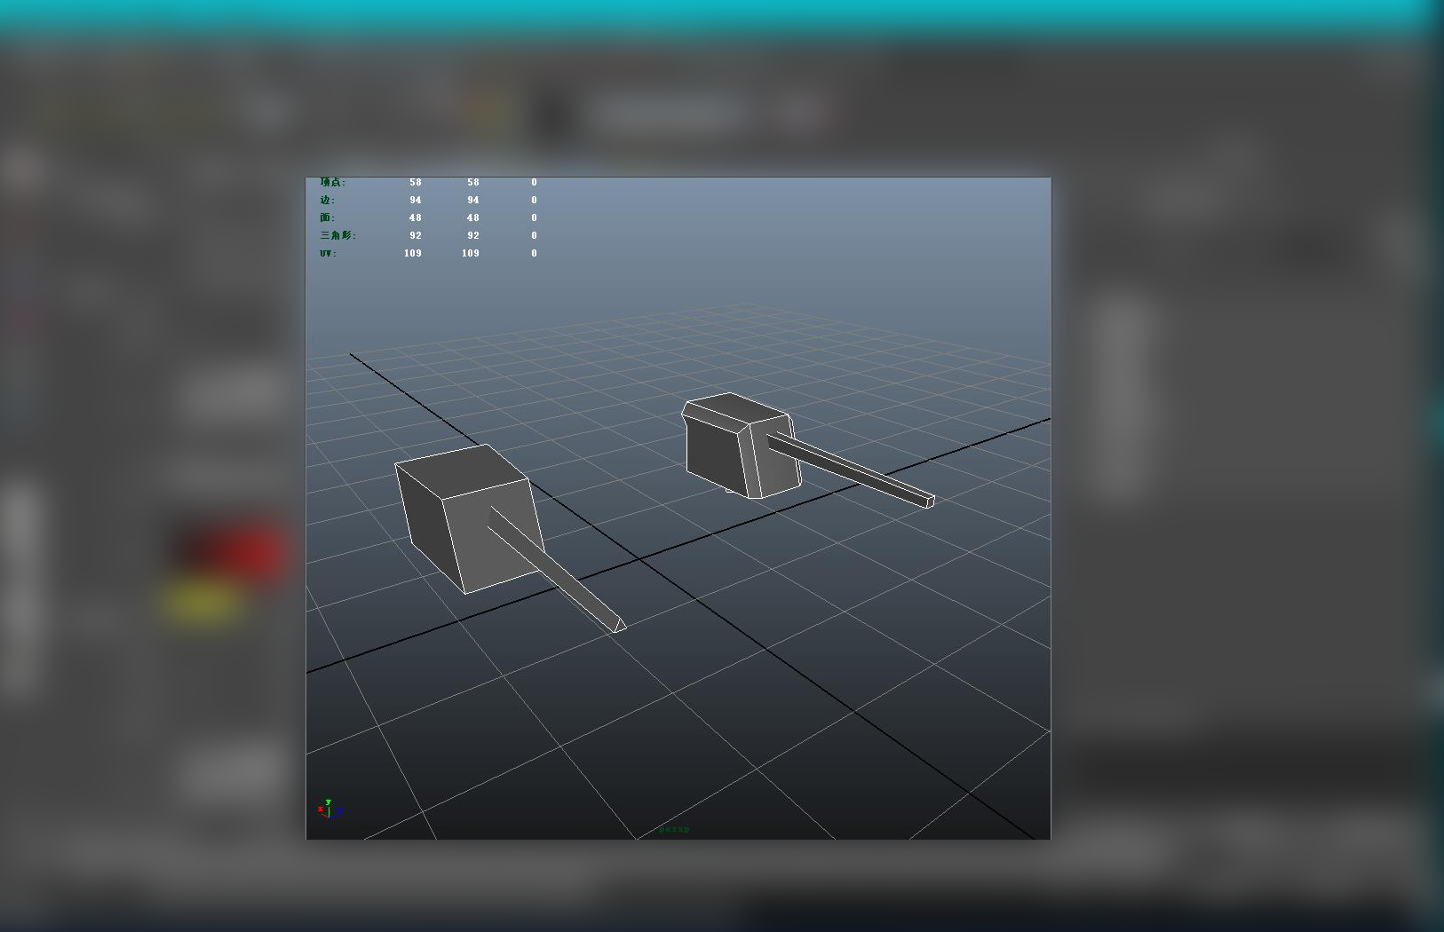Image resolution: width=1444 pixels, height=932 pixels.
Task: Click the "UV:" count label
Action: (329, 253)
